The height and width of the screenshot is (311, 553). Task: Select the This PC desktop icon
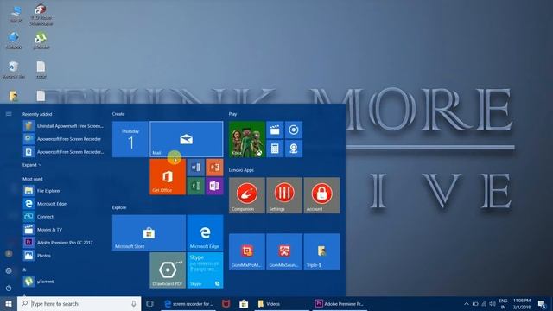[16, 15]
